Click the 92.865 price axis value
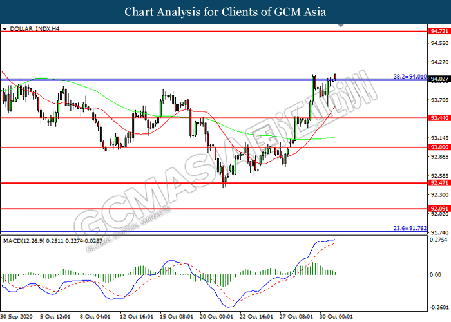The image size is (451, 322). (439, 157)
